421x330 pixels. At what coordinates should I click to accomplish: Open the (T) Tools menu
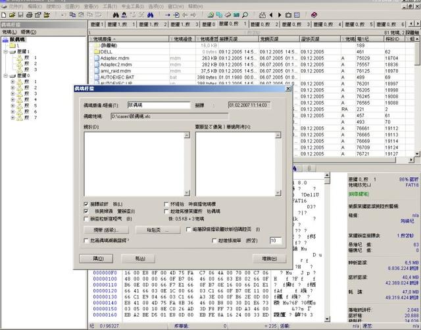(x=110, y=6)
